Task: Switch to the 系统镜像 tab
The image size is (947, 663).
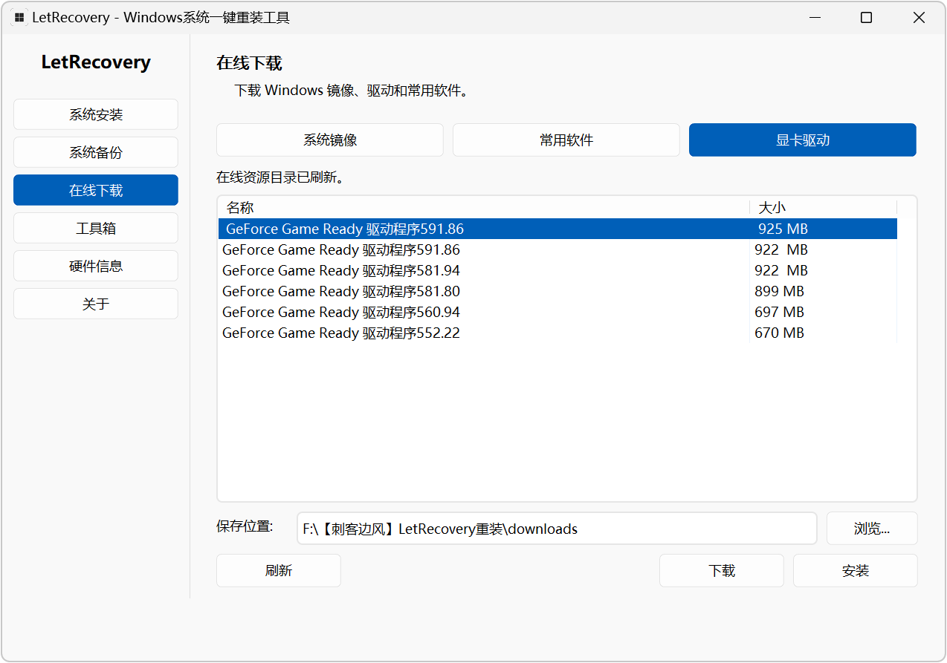Action: click(330, 140)
